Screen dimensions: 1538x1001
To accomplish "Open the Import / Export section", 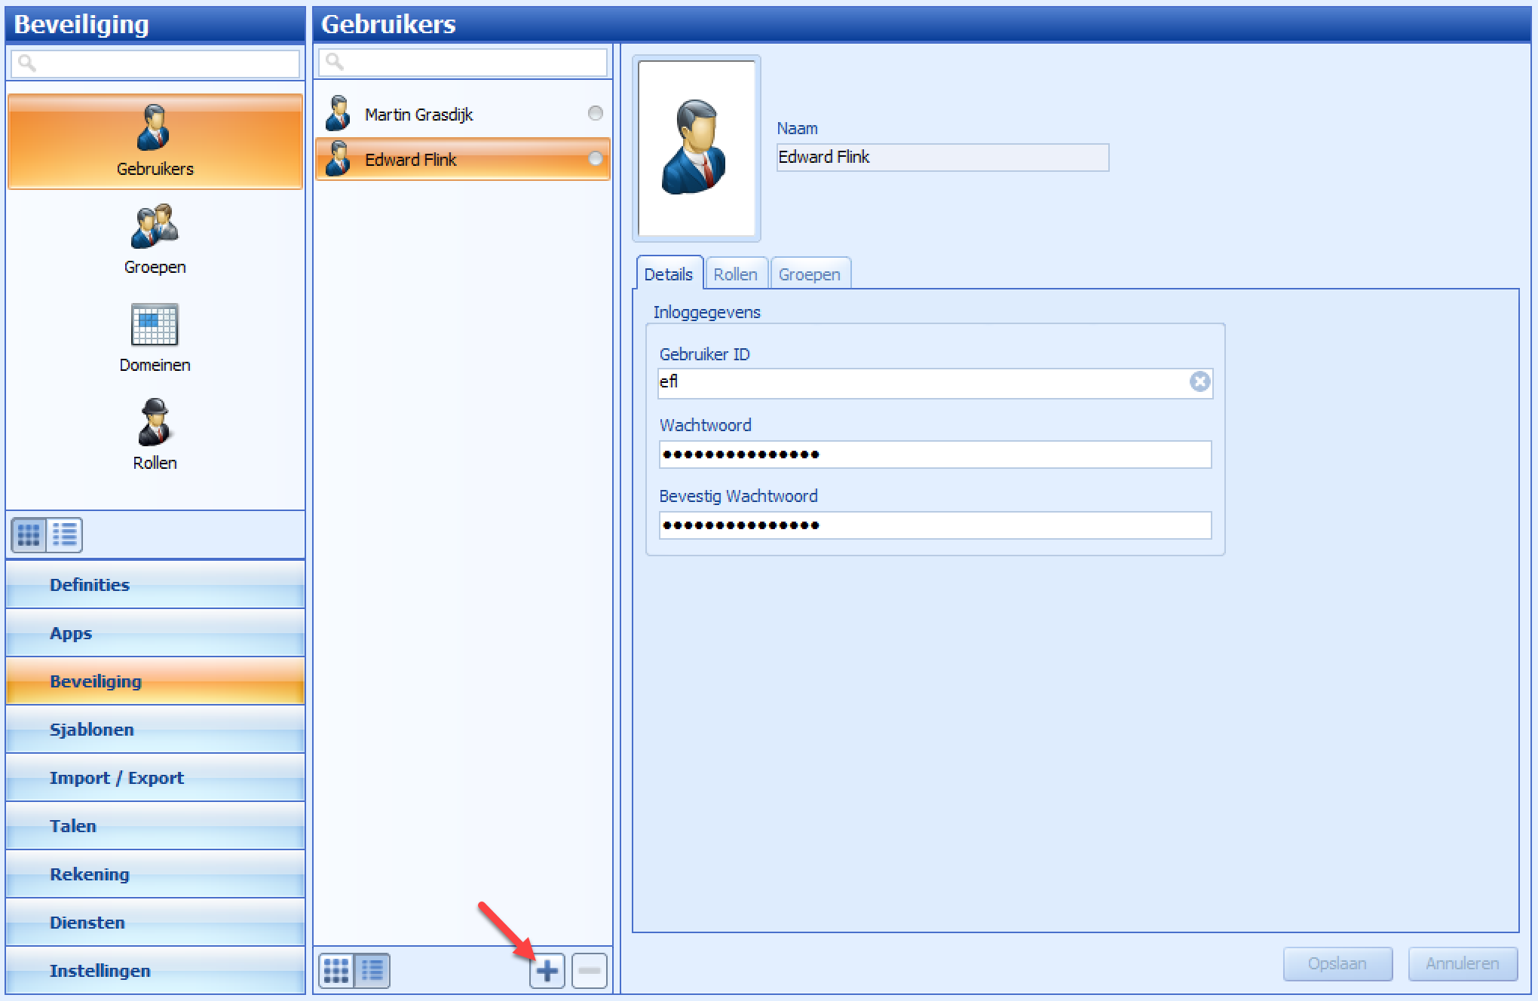I will point(155,778).
